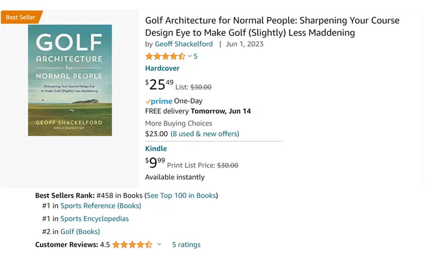Expand Customer Reviews rating dropdown chevron
425x256 pixels.
tap(159, 244)
